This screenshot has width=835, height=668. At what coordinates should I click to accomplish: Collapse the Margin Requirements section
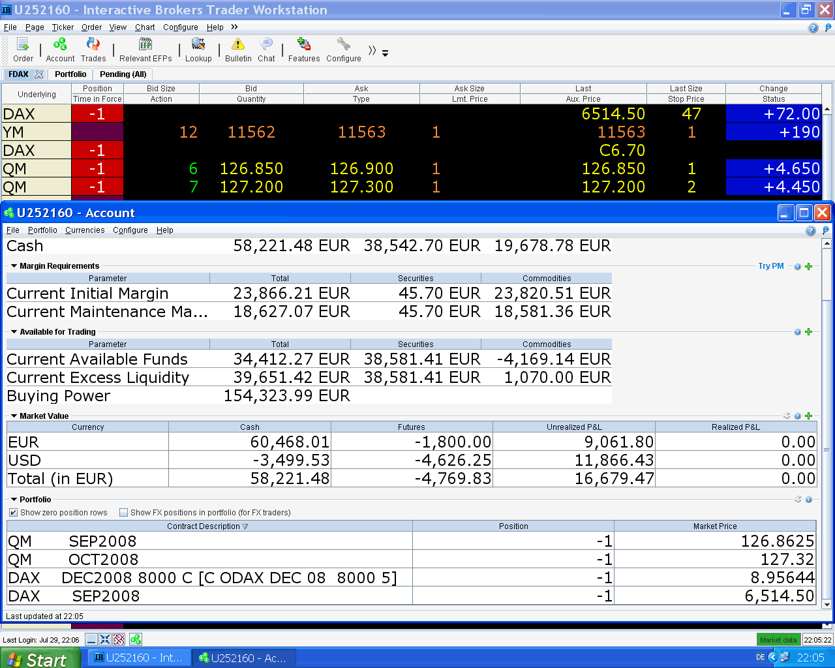click(14, 266)
